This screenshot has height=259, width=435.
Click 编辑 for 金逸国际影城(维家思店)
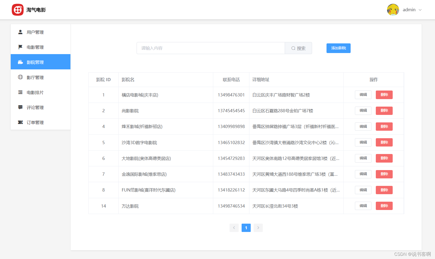(x=363, y=174)
